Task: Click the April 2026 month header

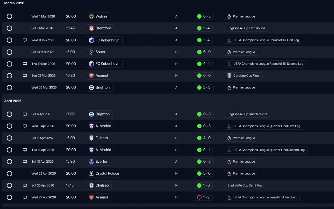Action: 13,101
